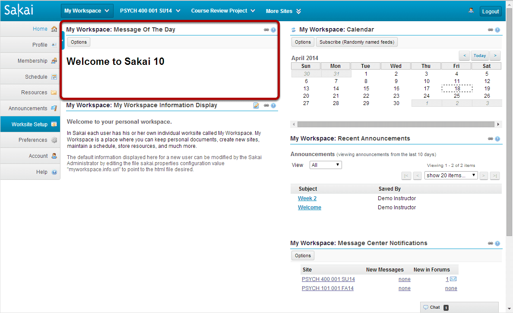The width and height of the screenshot is (513, 313).
Task: Click link icon of Information Display panel
Action: (266, 105)
